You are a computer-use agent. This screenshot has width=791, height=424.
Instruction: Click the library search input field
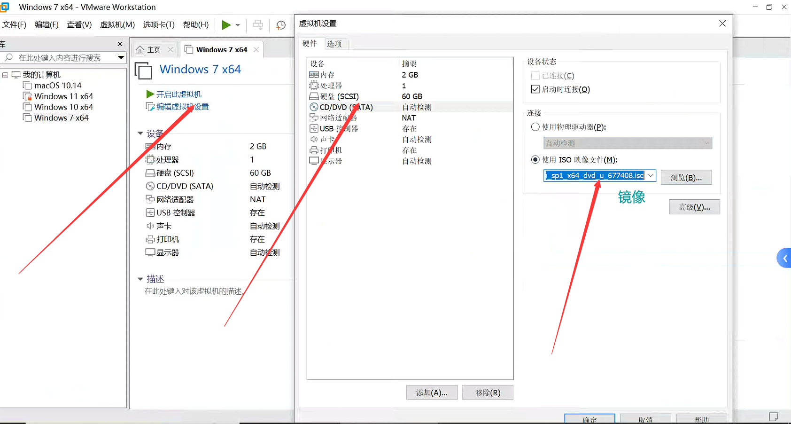tap(59, 58)
